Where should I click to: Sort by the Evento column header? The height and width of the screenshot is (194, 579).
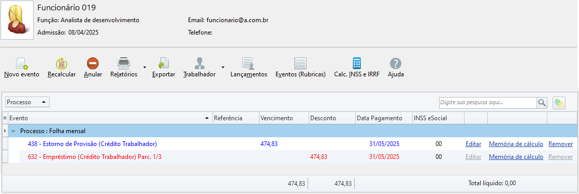click(x=110, y=118)
